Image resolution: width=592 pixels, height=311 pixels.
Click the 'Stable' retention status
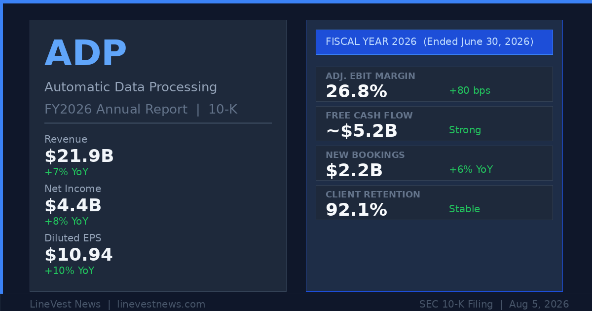click(464, 209)
